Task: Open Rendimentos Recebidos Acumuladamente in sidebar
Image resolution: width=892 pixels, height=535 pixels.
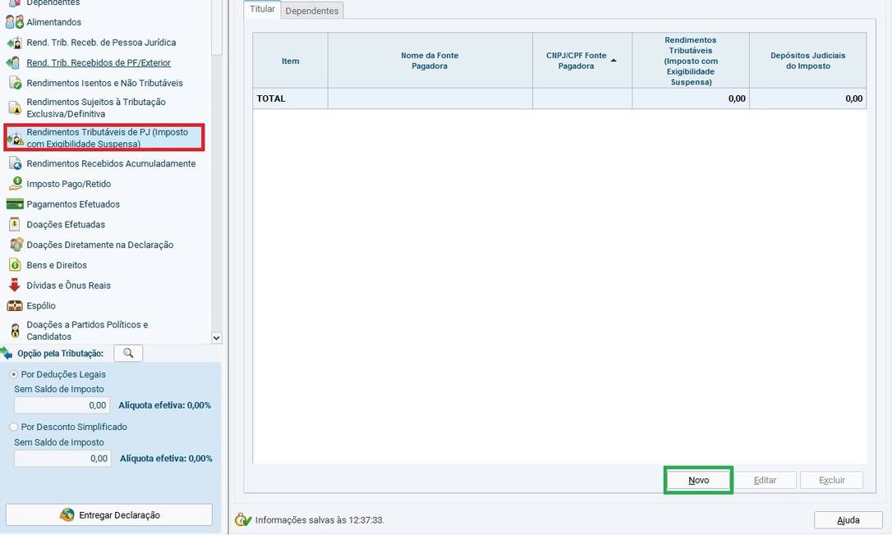Action: 111,164
